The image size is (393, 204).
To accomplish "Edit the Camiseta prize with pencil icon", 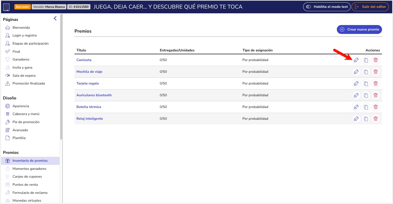I will tap(356, 60).
